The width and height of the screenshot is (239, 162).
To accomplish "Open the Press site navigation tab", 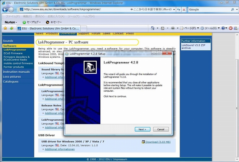I will pos(130,34).
